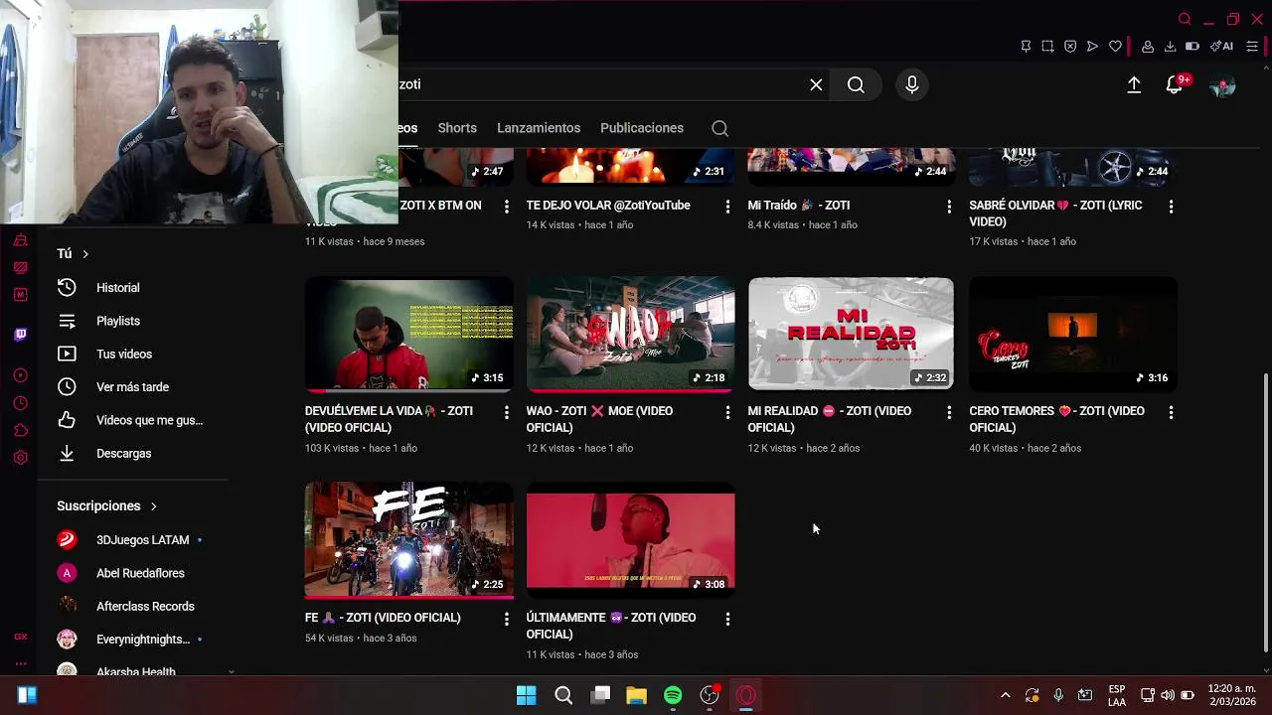This screenshot has width=1272, height=715.
Task: Click Opera's tab search magnifier in title bar
Action: tap(1185, 19)
